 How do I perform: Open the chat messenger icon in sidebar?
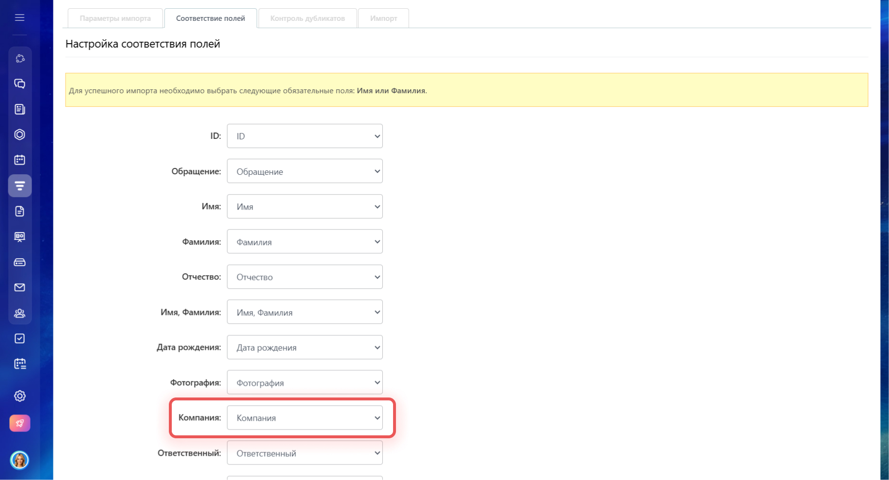click(19, 84)
